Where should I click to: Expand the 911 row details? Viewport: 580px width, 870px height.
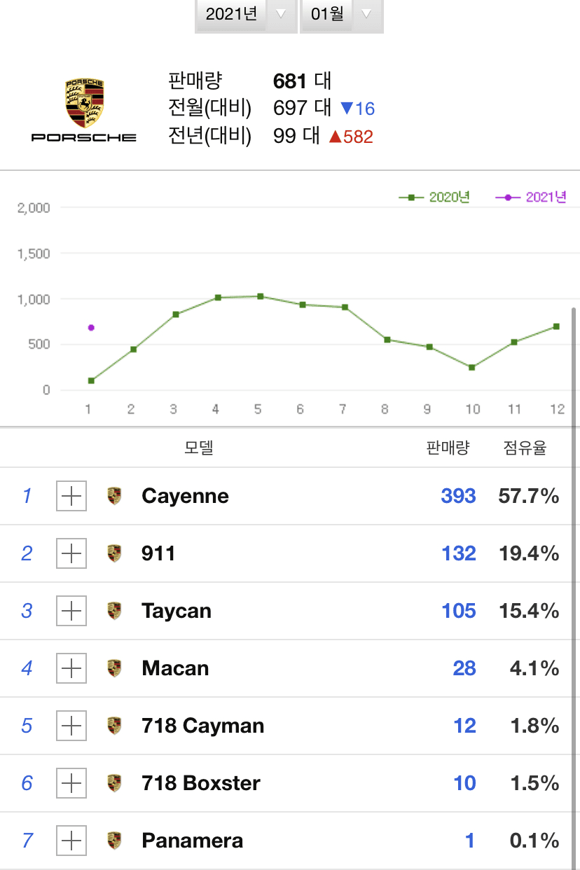click(x=71, y=553)
